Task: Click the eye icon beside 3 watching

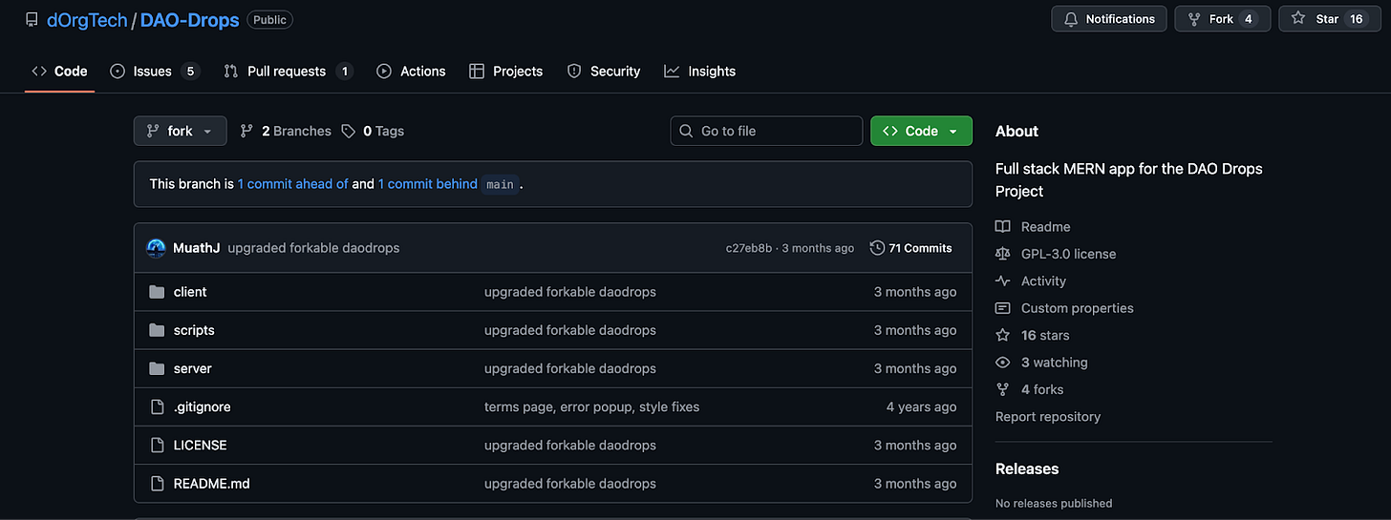Action: (1003, 363)
